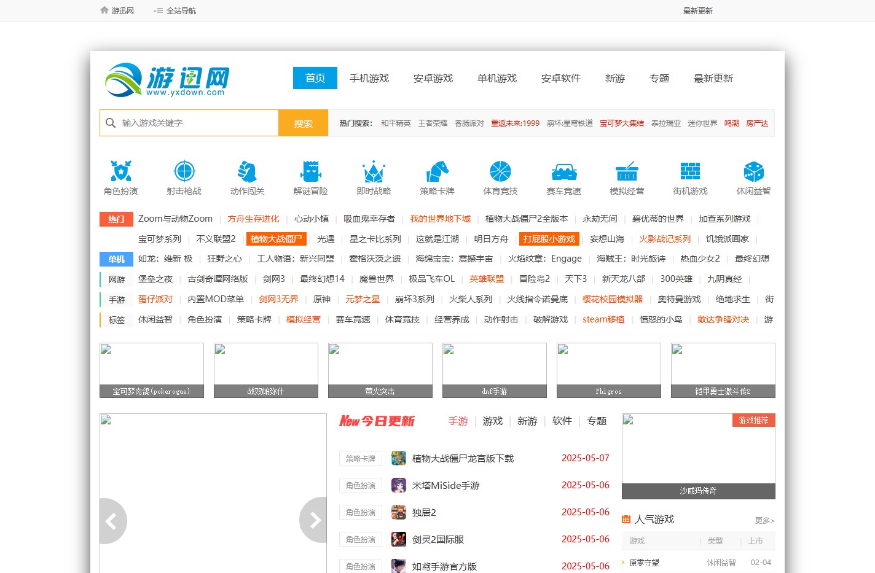Viewport: 875px width, 573px height.
Task: Open the 我的世界地下城 link
Action: 440,219
